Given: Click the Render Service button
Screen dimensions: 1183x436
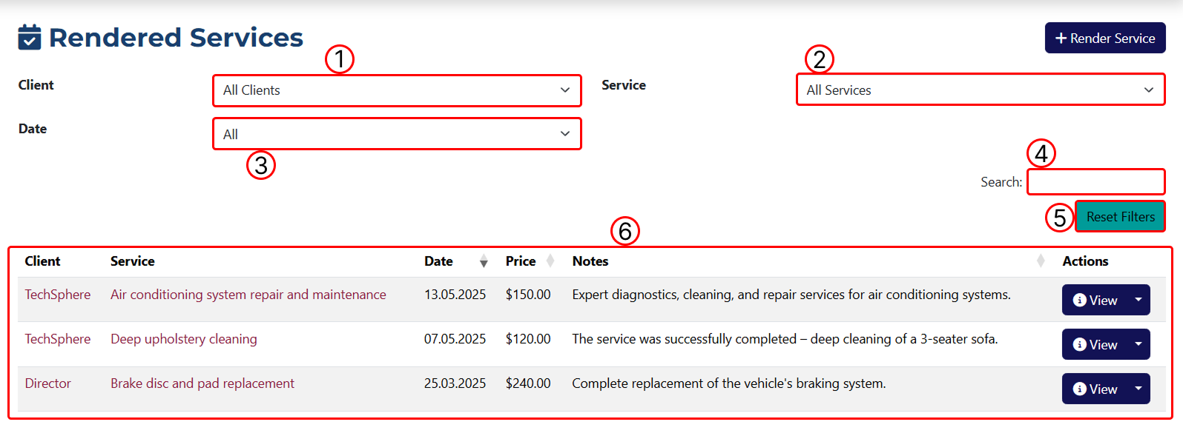Looking at the screenshot, I should (x=1105, y=38).
